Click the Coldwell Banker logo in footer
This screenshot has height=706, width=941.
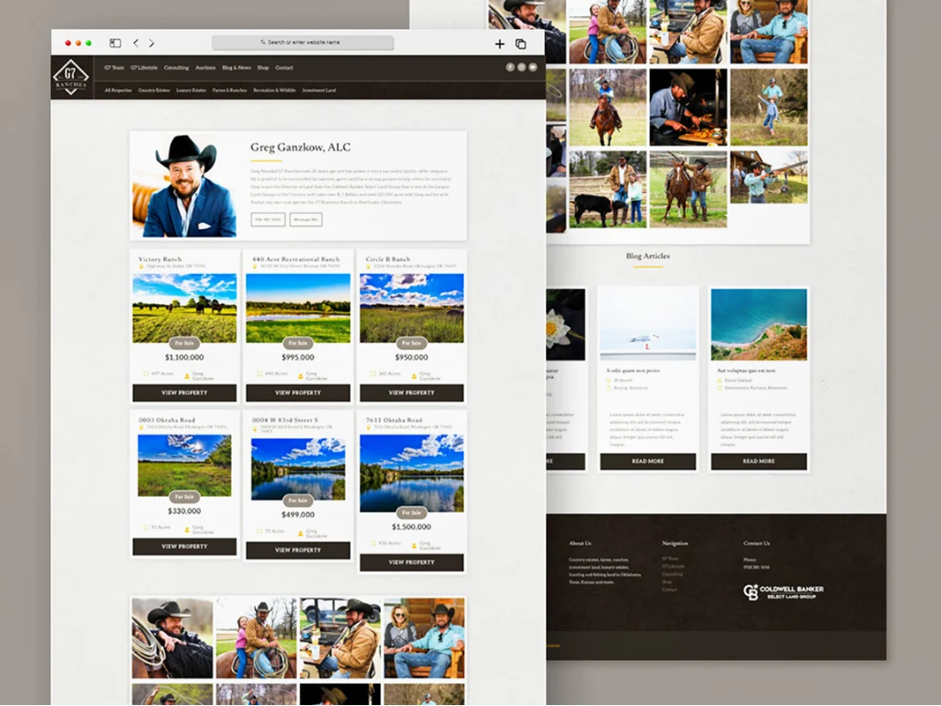(x=783, y=591)
